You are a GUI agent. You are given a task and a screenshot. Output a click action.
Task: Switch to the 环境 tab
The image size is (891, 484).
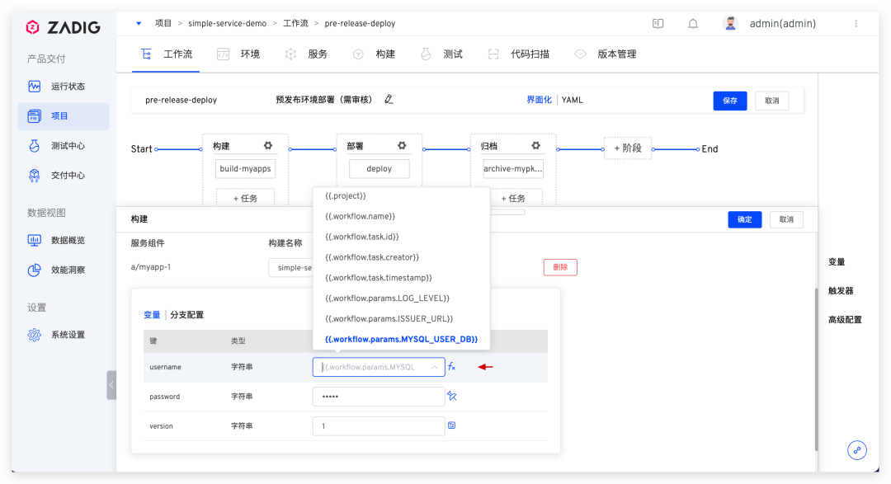click(x=238, y=54)
